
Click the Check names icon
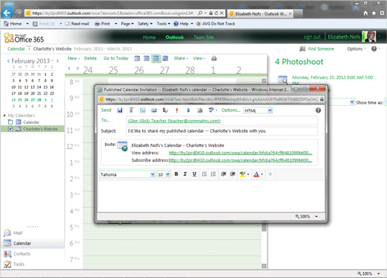(165, 110)
